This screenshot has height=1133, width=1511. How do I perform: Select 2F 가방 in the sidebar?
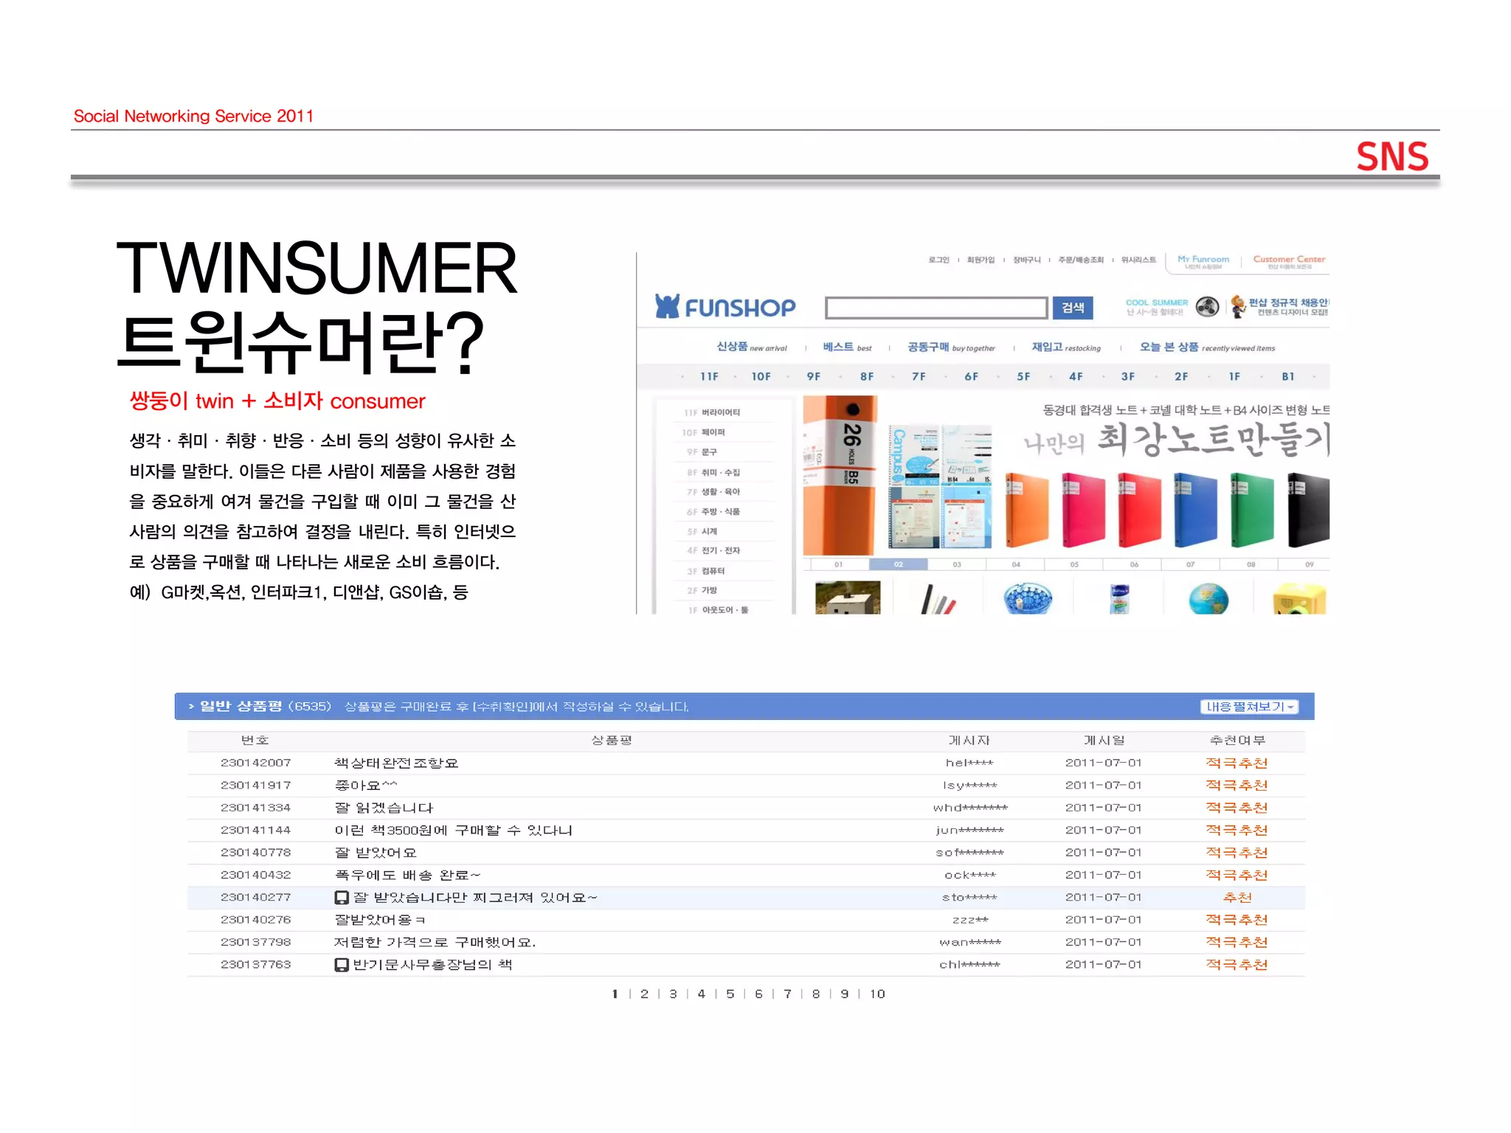pyautogui.click(x=702, y=590)
